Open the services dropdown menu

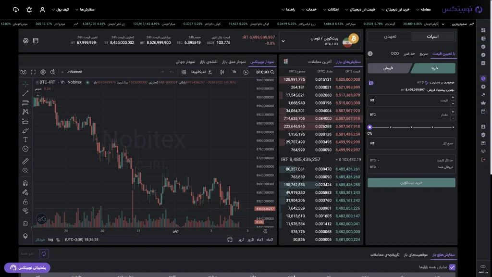coord(309,10)
